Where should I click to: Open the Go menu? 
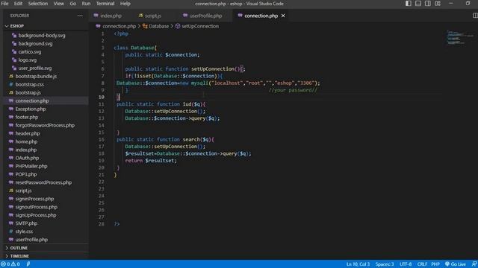(73, 4)
